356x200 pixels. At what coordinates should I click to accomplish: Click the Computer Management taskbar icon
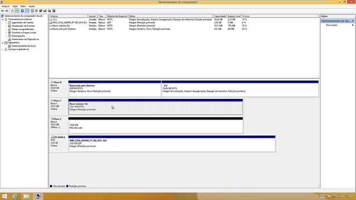point(38,196)
